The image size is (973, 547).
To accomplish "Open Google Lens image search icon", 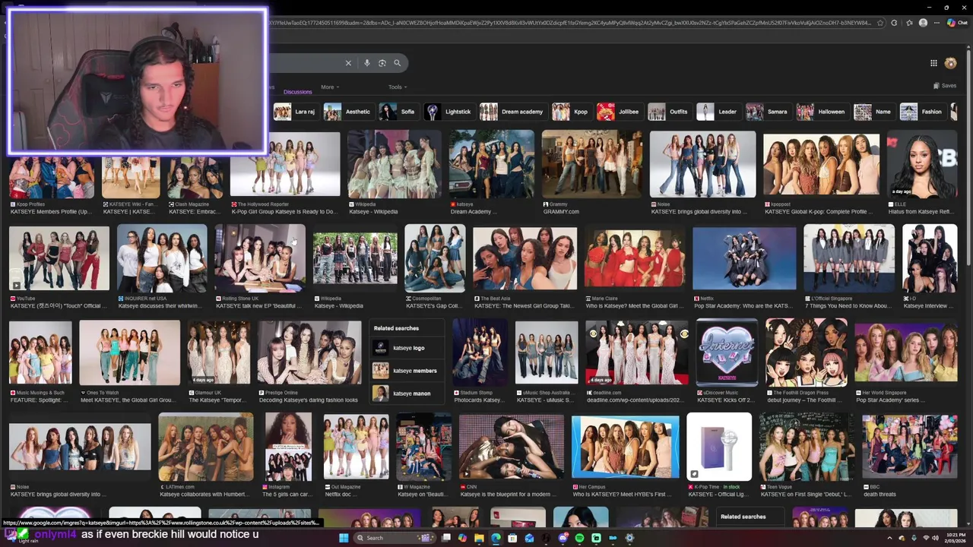I will (382, 63).
